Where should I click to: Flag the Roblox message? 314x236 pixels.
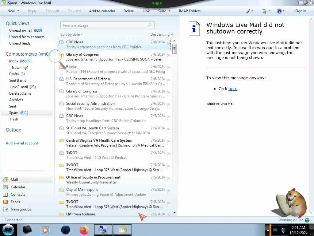[x=168, y=68]
